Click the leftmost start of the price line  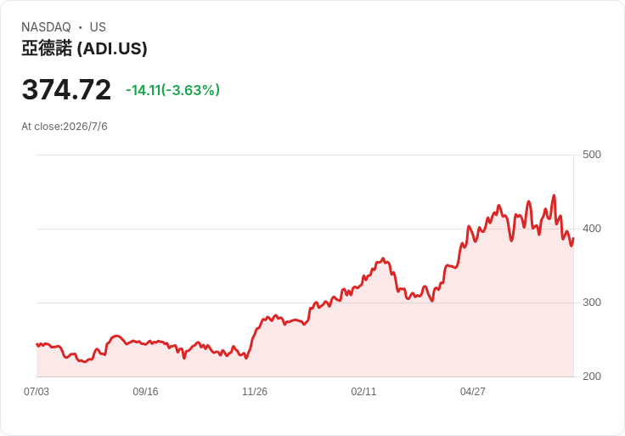[x=37, y=344]
